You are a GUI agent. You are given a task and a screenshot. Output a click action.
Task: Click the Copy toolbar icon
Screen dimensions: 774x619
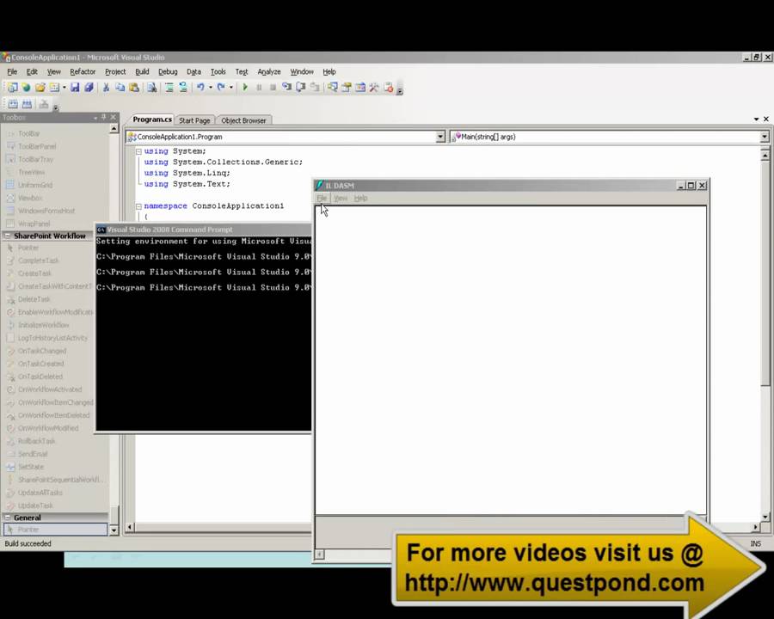click(120, 88)
